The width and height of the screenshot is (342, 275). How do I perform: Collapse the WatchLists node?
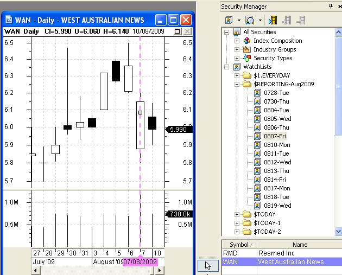point(226,67)
